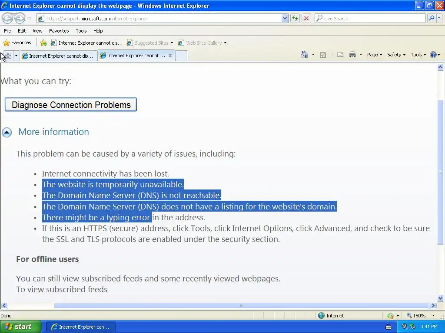Click the Read Mail envelope icon
Viewport: 445px width, 333px height.
coord(340,55)
